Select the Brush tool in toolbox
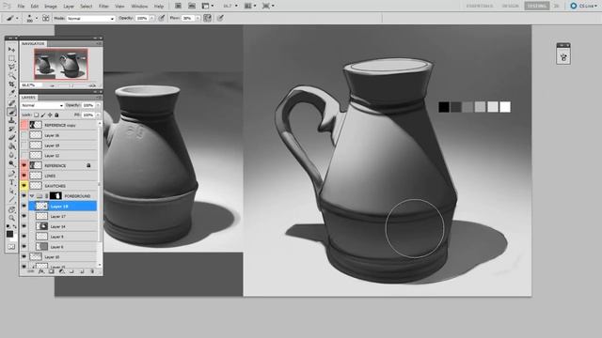602x338 pixels. click(x=11, y=112)
